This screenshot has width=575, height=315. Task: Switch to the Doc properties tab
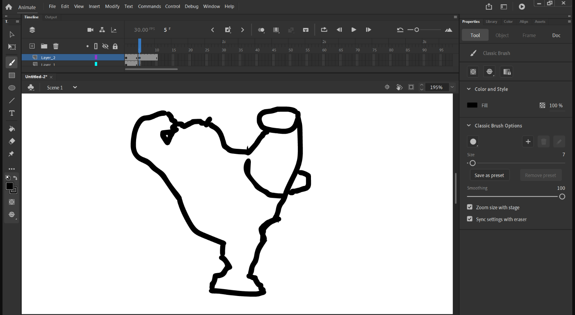tap(556, 35)
